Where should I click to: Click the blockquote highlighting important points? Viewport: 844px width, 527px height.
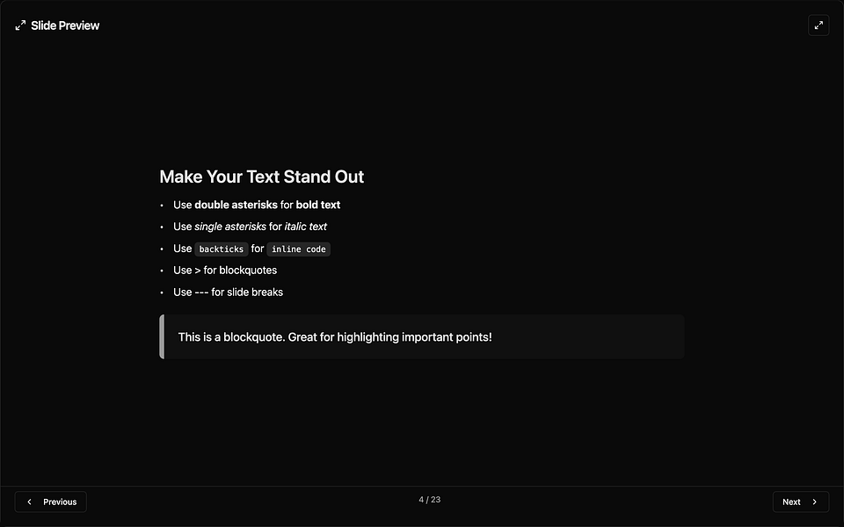422,336
